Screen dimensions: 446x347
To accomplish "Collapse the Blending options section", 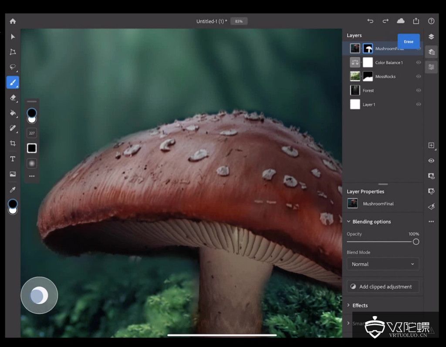I will [349, 222].
